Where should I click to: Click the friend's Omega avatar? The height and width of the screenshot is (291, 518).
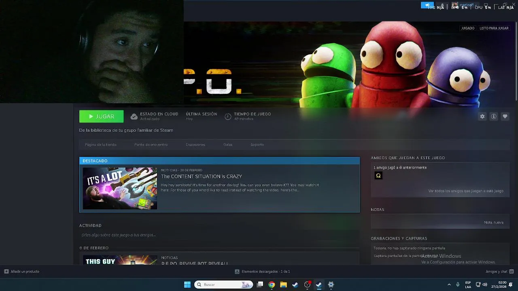pyautogui.click(x=378, y=175)
